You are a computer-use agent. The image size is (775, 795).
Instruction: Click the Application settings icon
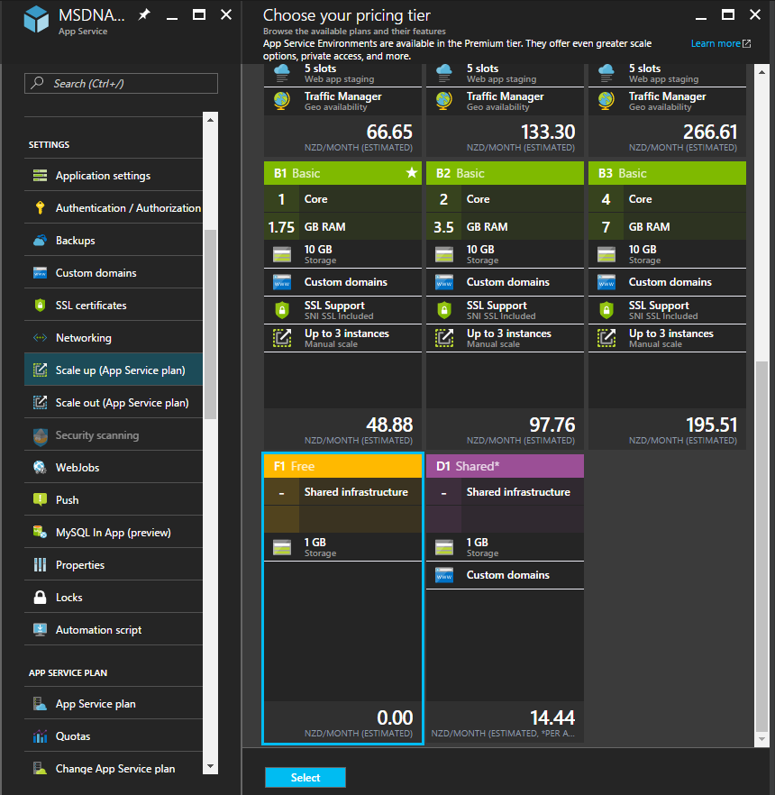point(40,176)
